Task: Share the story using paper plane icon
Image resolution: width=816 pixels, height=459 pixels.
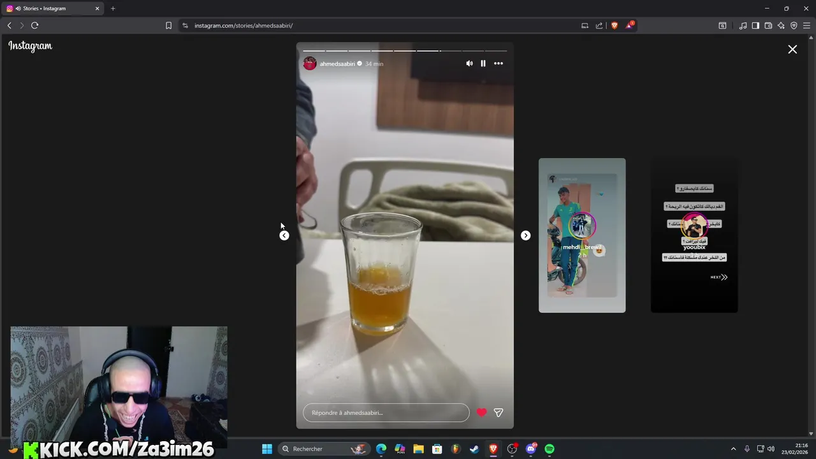Action: tap(499, 412)
